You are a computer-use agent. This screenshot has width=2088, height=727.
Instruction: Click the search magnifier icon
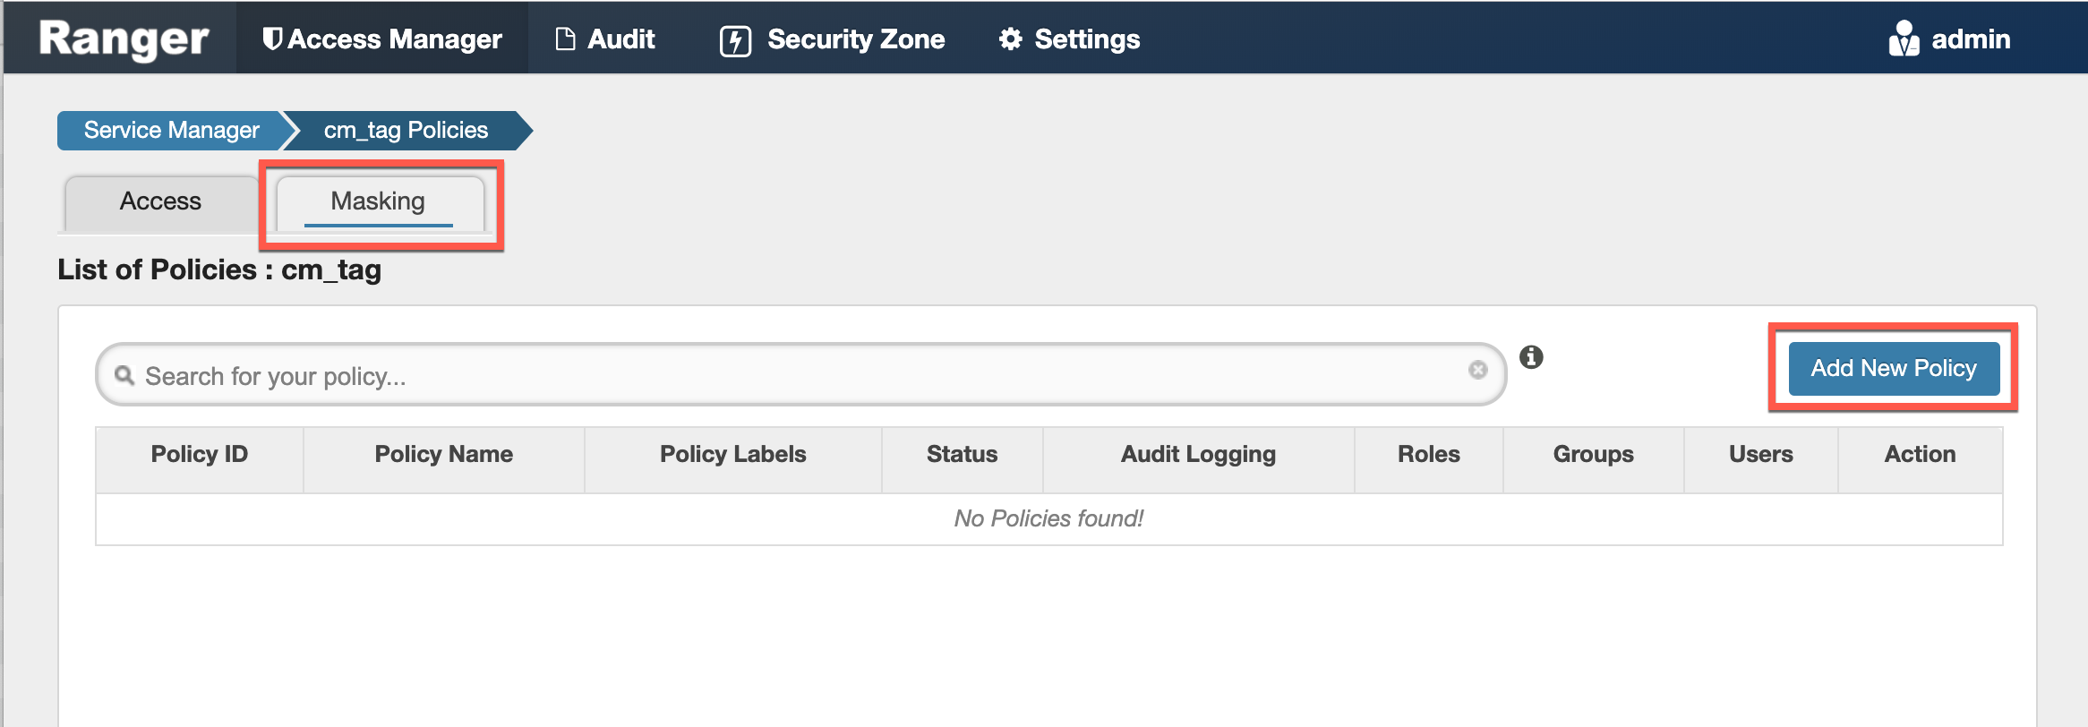tap(124, 375)
